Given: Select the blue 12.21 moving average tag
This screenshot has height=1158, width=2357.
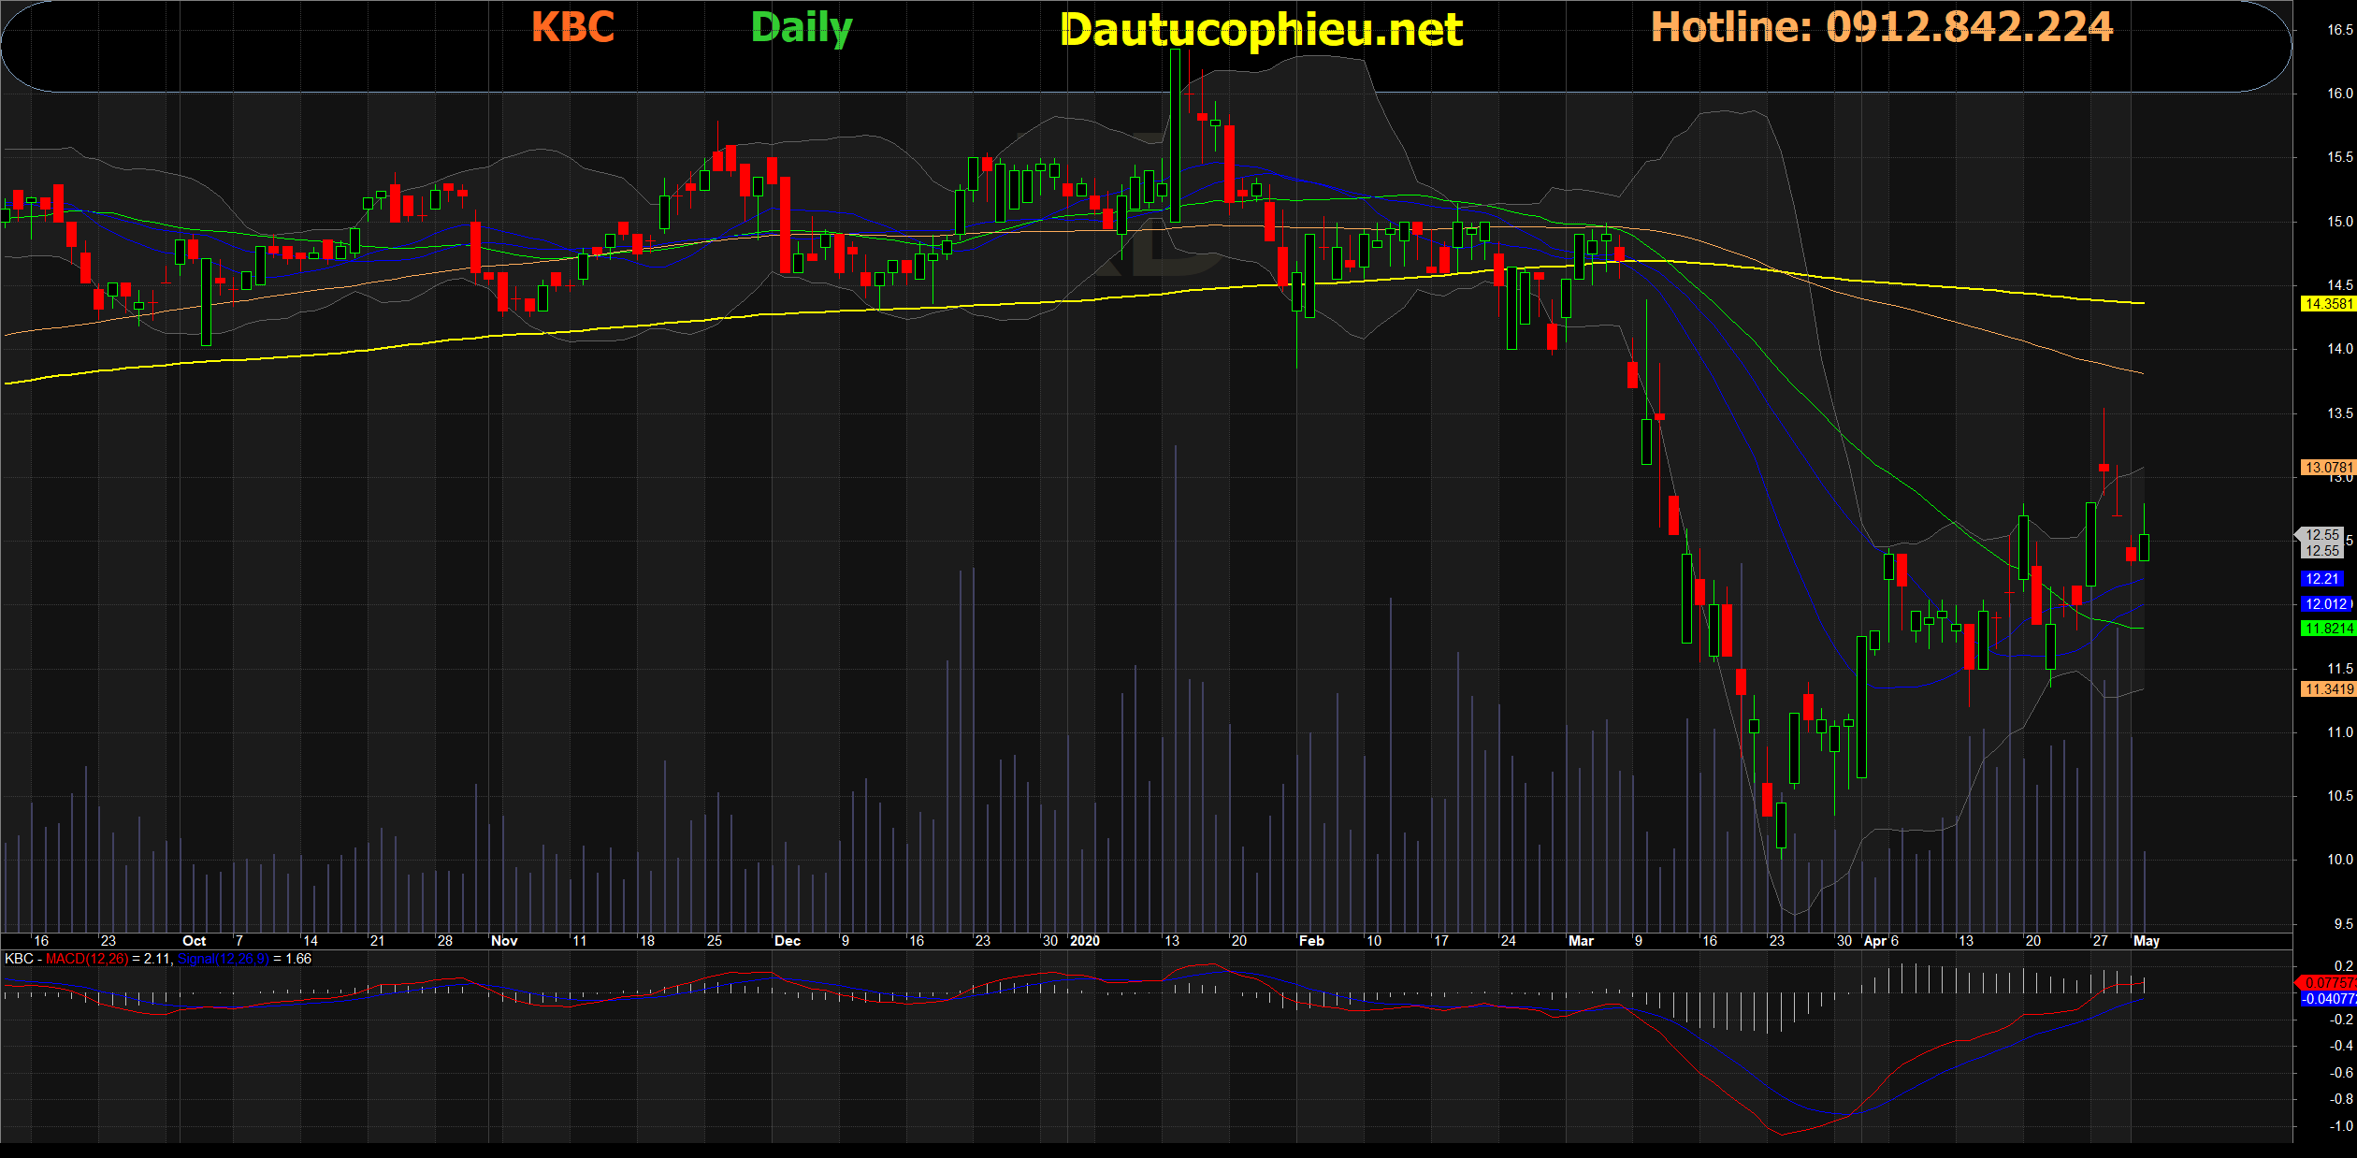Looking at the screenshot, I should [2321, 579].
